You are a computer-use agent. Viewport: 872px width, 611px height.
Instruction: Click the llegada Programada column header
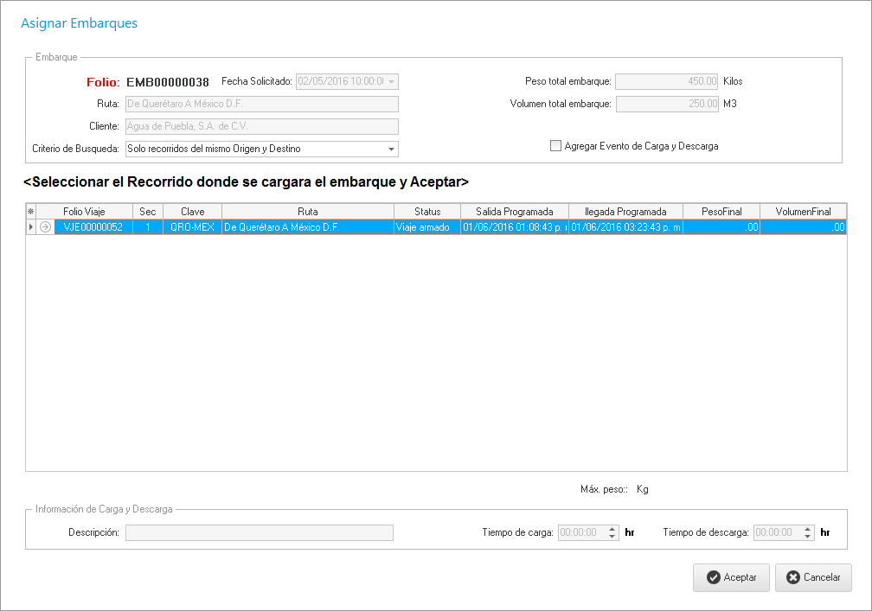pyautogui.click(x=625, y=212)
